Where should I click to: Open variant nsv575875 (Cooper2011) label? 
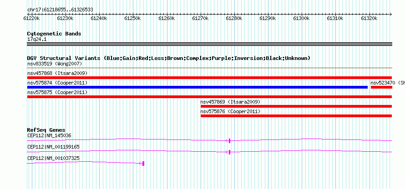(x=57, y=92)
